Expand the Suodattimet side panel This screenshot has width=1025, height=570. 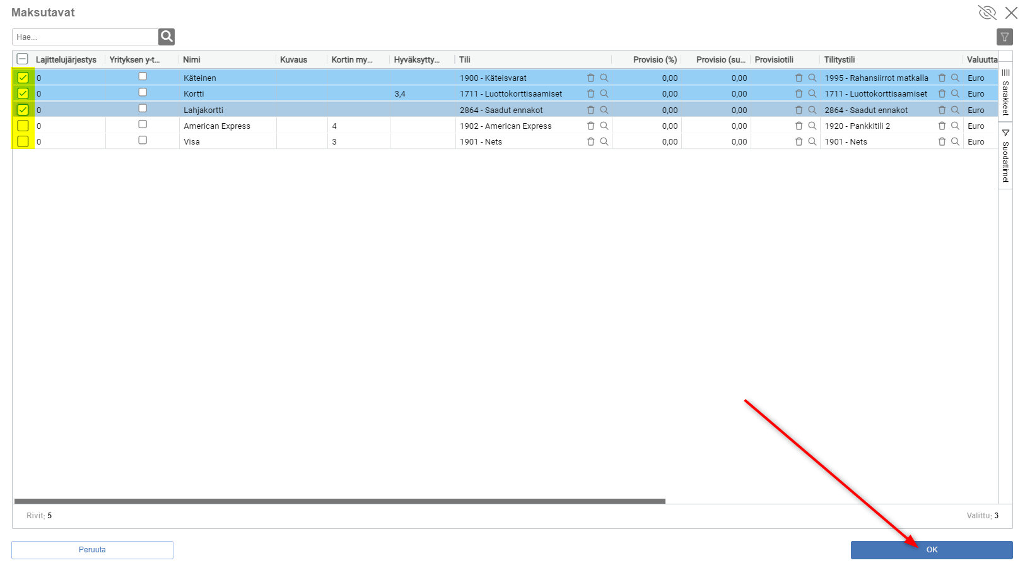(x=1005, y=155)
